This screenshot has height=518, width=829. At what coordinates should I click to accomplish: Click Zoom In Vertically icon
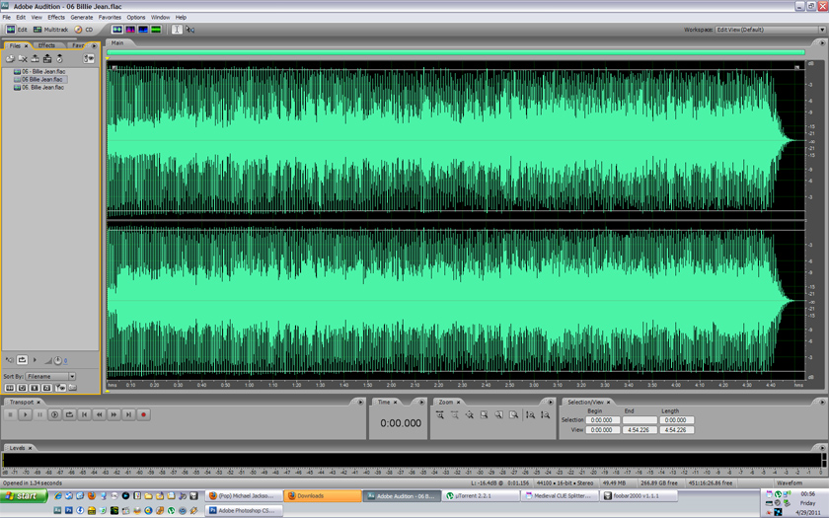[530, 415]
